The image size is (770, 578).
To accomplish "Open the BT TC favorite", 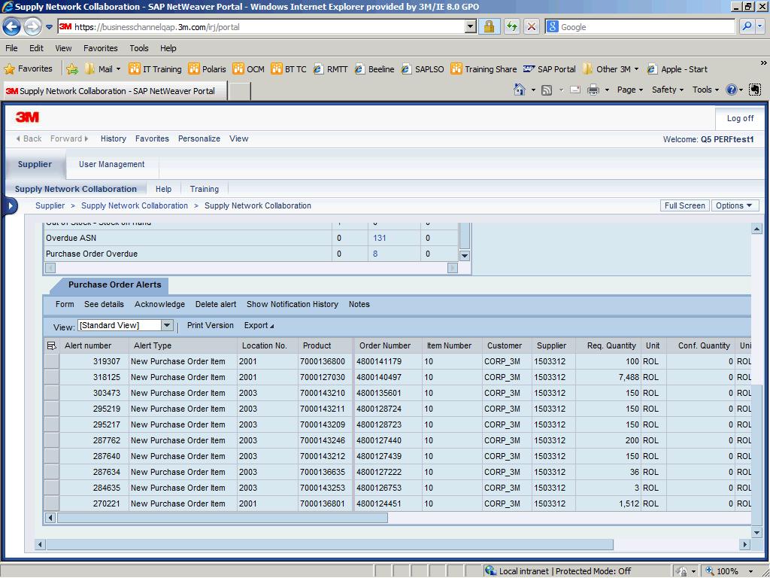I will click(289, 69).
